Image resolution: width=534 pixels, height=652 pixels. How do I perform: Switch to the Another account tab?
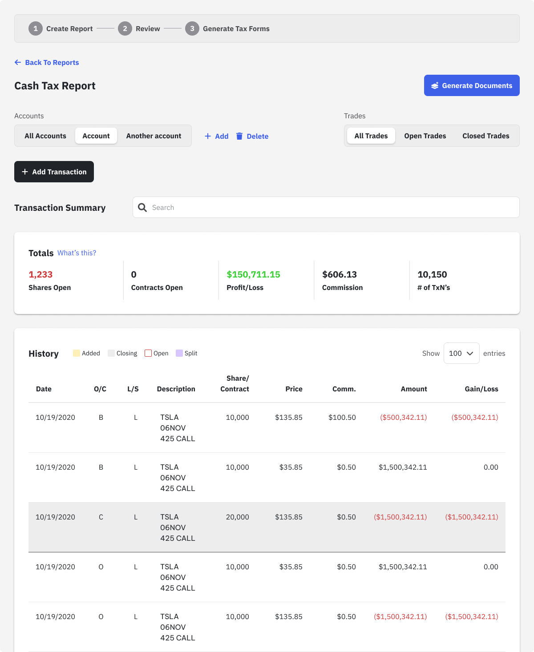tap(154, 136)
